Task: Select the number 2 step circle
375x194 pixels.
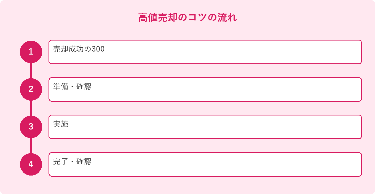Action: tap(31, 89)
